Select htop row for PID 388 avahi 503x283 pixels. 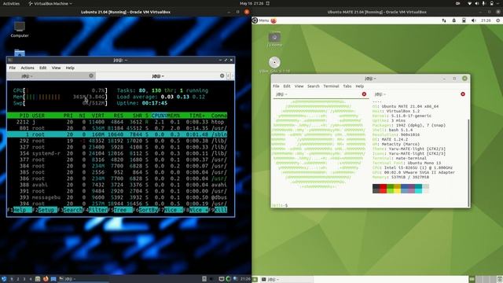(117, 185)
